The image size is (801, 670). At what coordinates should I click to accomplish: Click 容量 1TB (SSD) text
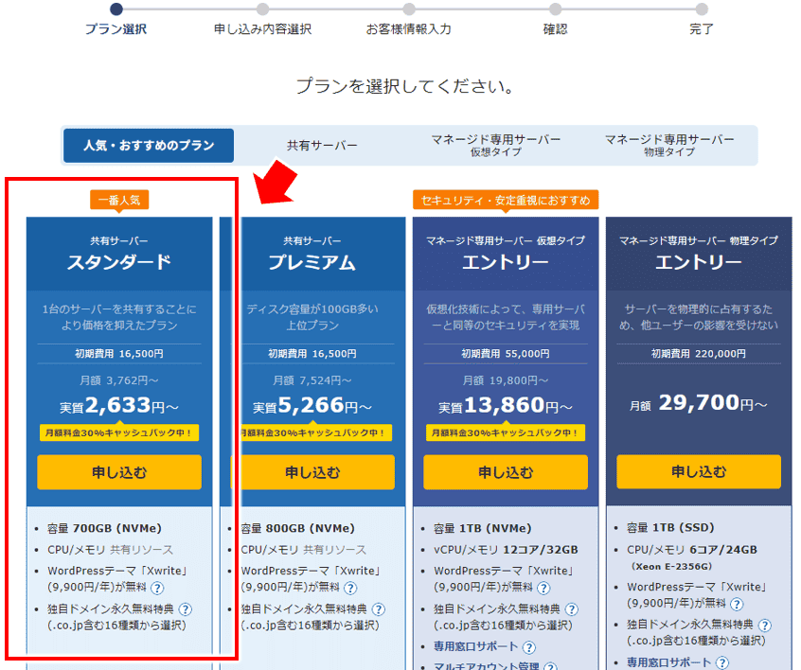coord(670,527)
